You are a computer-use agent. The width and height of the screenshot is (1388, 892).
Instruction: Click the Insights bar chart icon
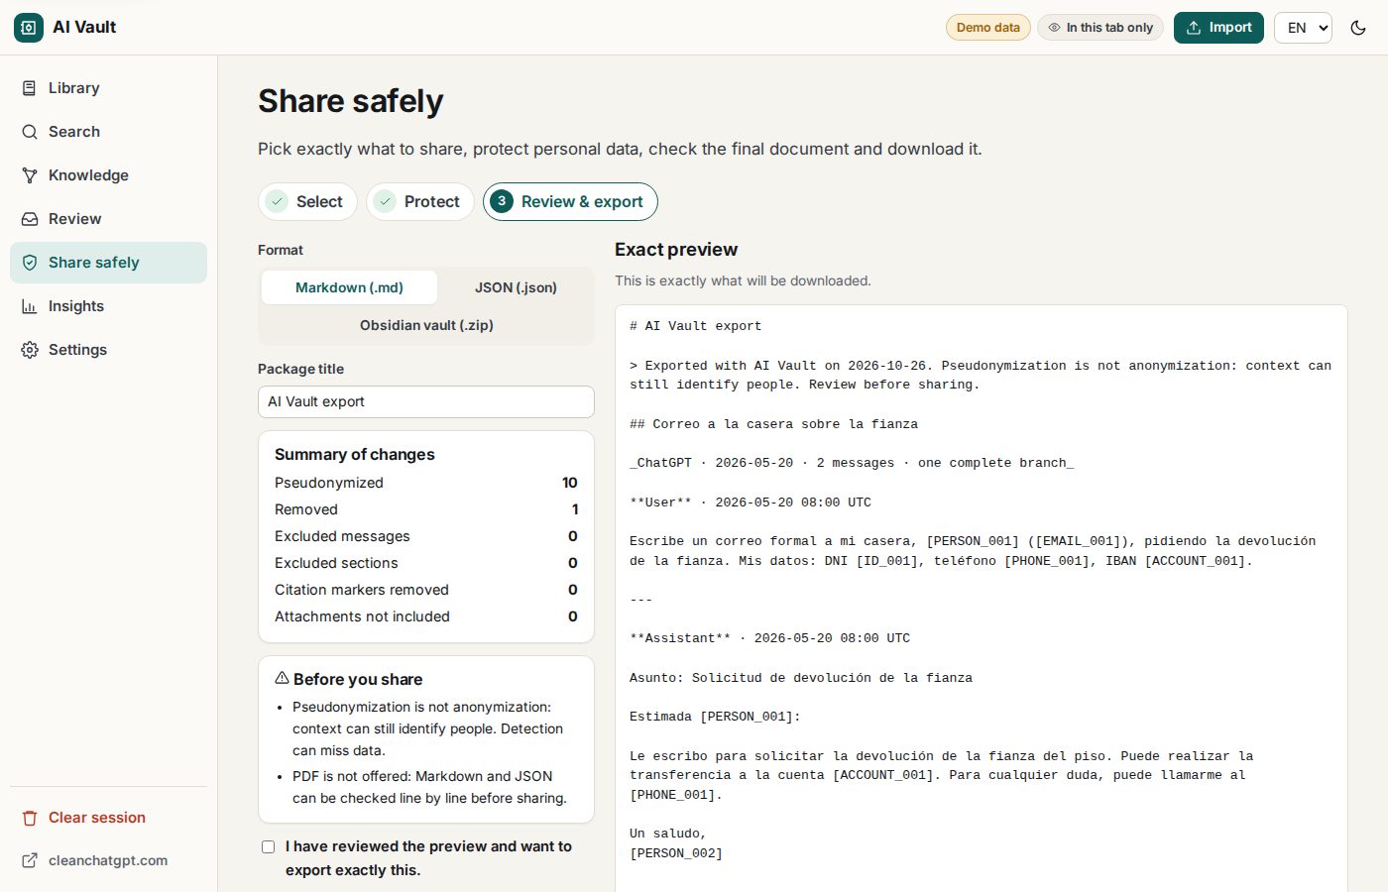point(30,306)
